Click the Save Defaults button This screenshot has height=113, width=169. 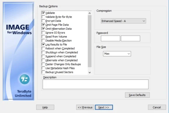tap(137, 95)
